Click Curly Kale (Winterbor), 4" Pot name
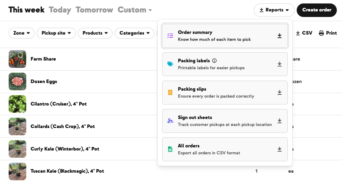This screenshot has width=342, height=191. pos(65,149)
